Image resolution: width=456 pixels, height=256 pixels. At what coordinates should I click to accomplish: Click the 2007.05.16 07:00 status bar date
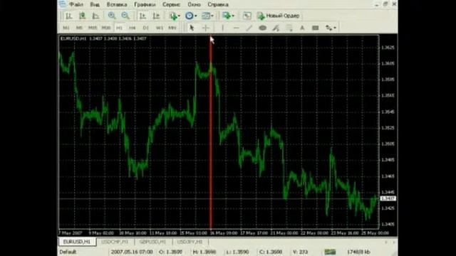tap(132, 252)
